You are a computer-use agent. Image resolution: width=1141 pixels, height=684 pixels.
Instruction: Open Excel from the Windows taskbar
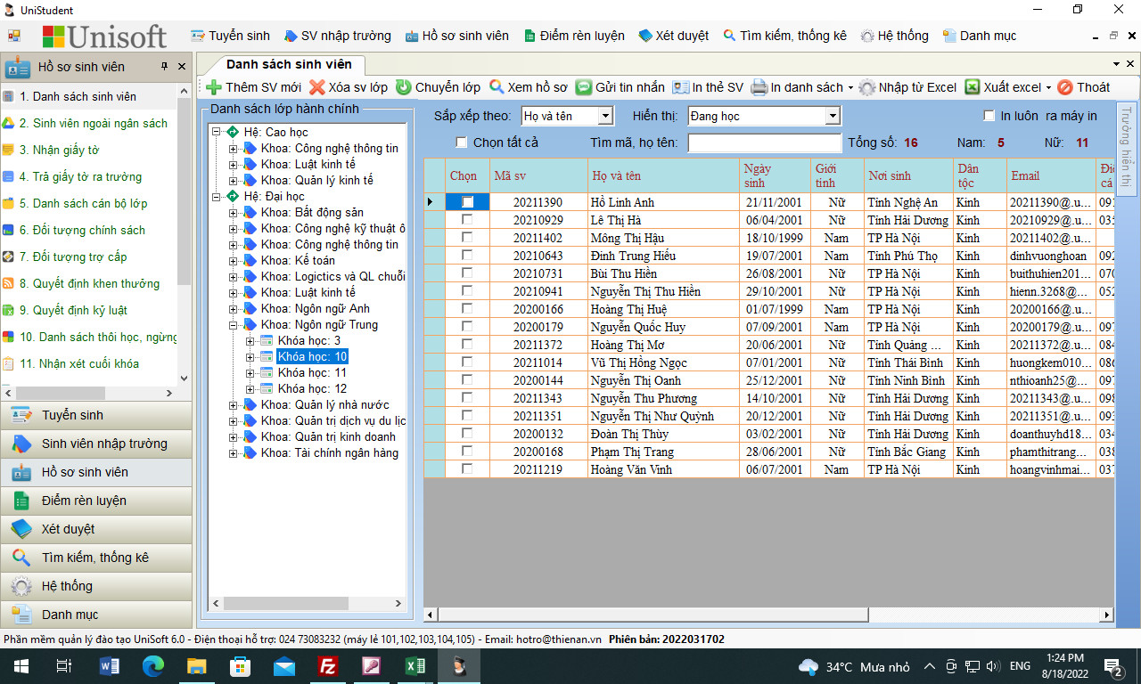(415, 666)
